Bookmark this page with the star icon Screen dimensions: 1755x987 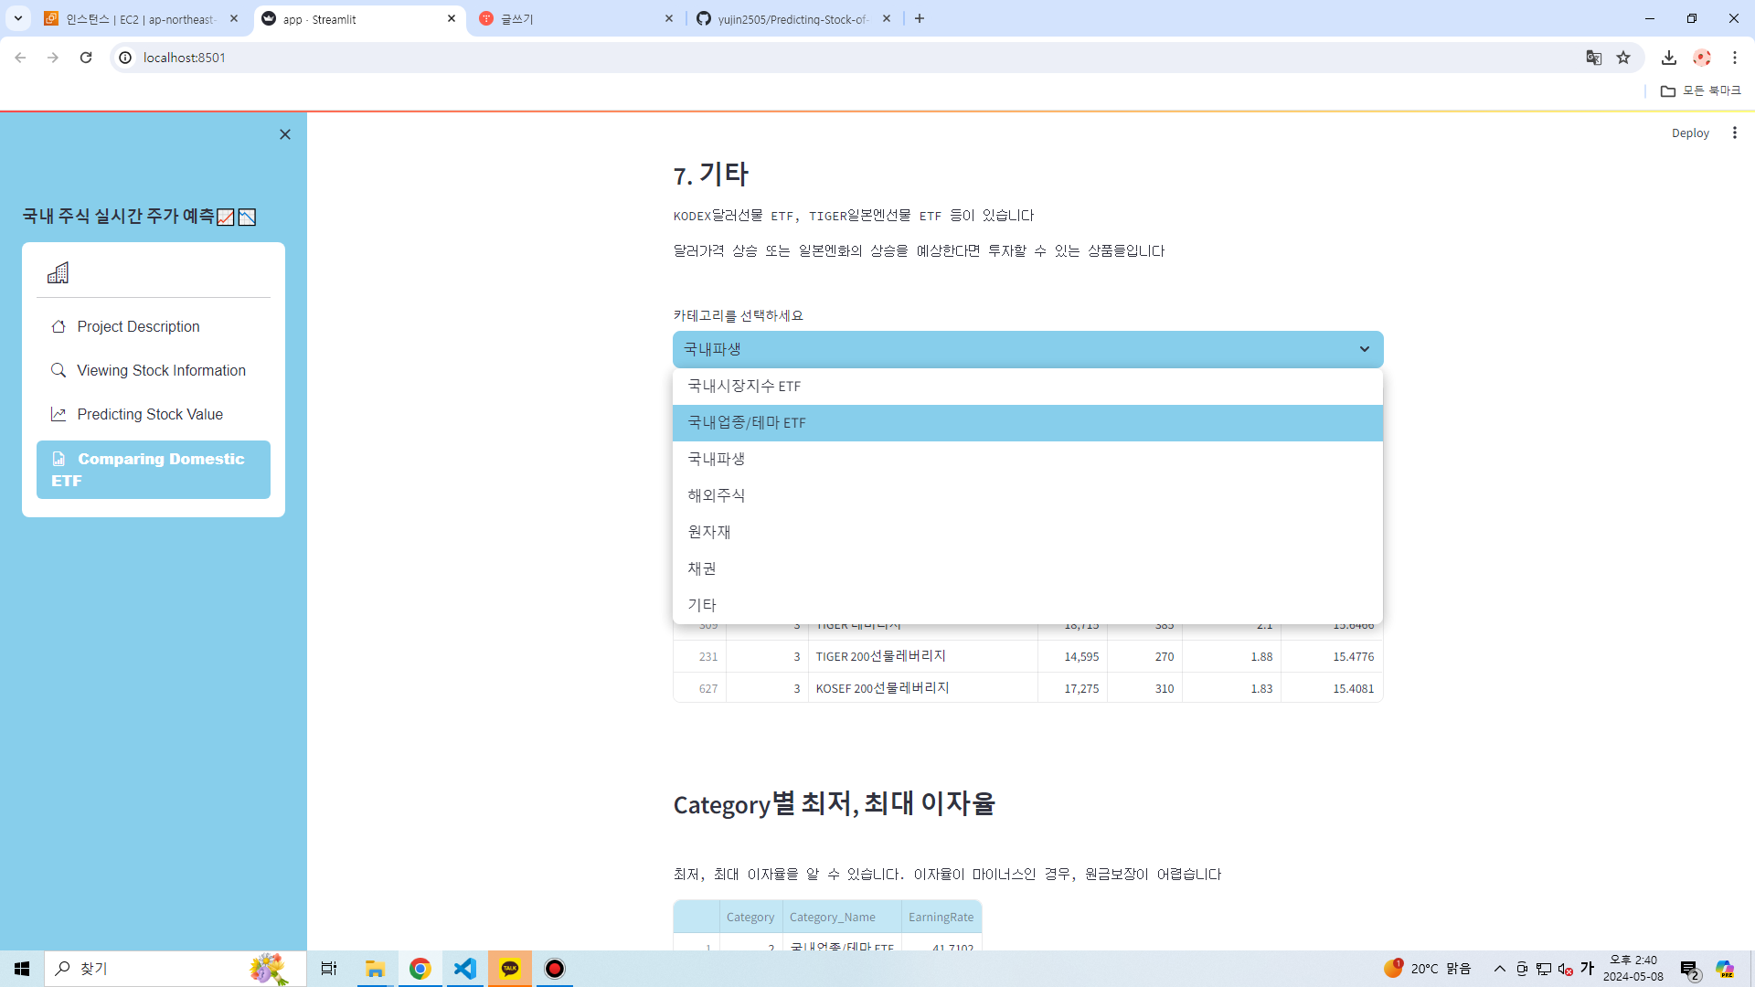tap(1623, 58)
